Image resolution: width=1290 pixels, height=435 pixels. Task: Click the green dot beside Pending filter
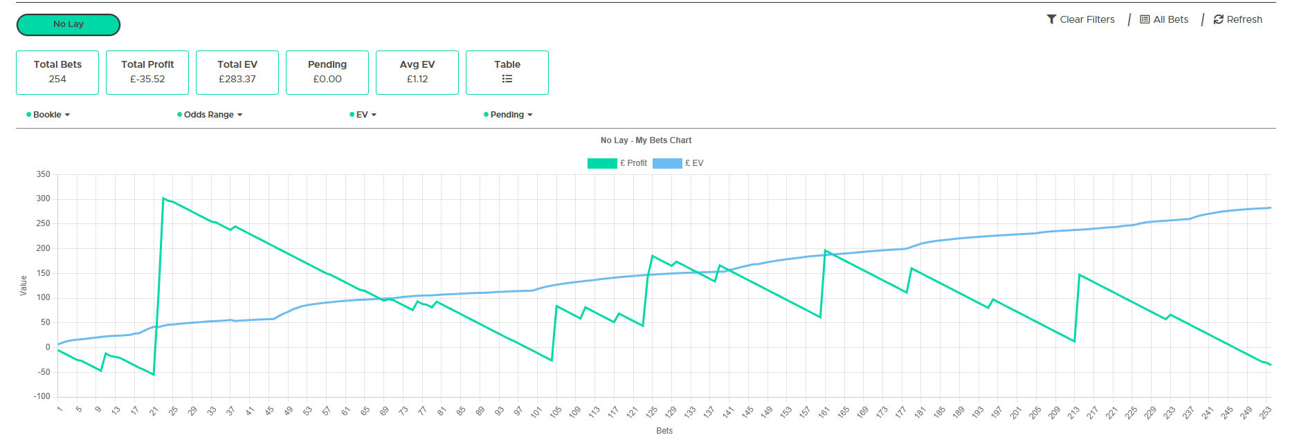pos(486,114)
